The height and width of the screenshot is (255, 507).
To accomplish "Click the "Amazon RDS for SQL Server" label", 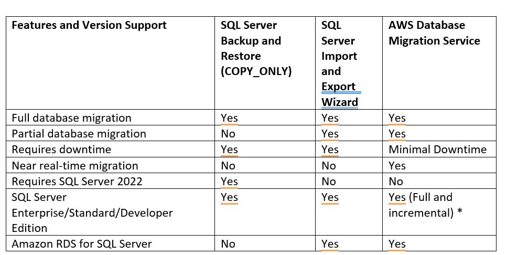I will [81, 243].
